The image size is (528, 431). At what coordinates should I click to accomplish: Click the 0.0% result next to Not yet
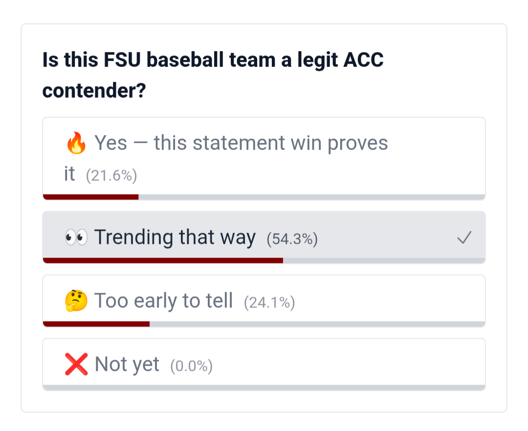(191, 366)
